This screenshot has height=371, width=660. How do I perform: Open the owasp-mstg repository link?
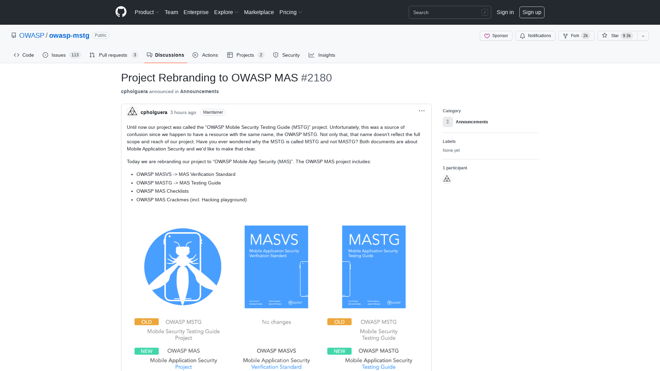coord(69,35)
